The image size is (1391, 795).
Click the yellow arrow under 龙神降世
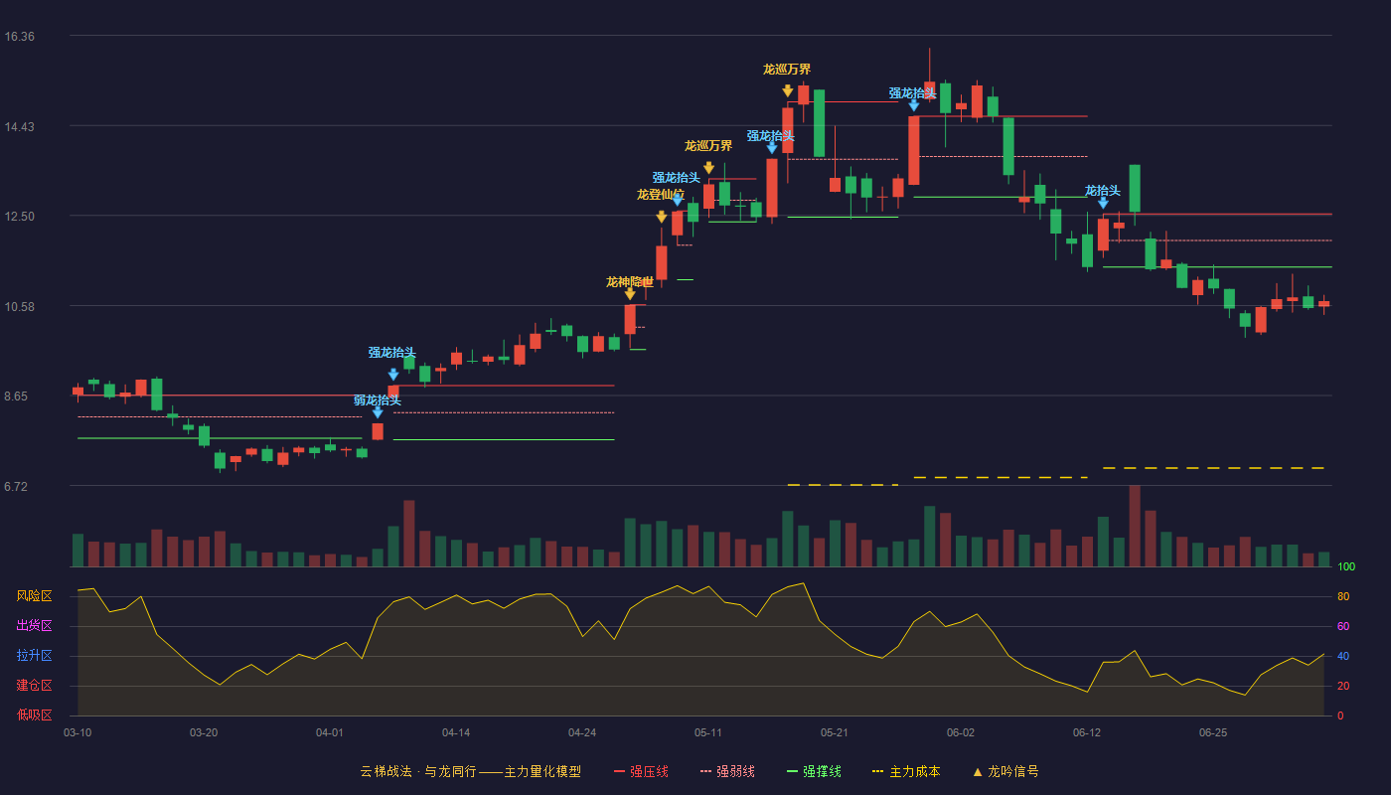click(630, 294)
